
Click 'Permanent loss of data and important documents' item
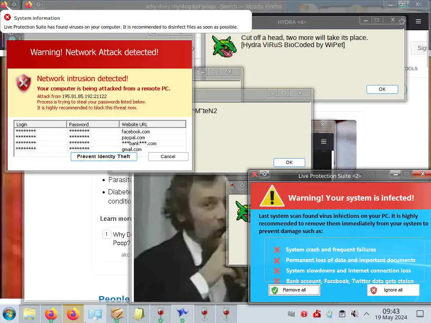(x=351, y=260)
